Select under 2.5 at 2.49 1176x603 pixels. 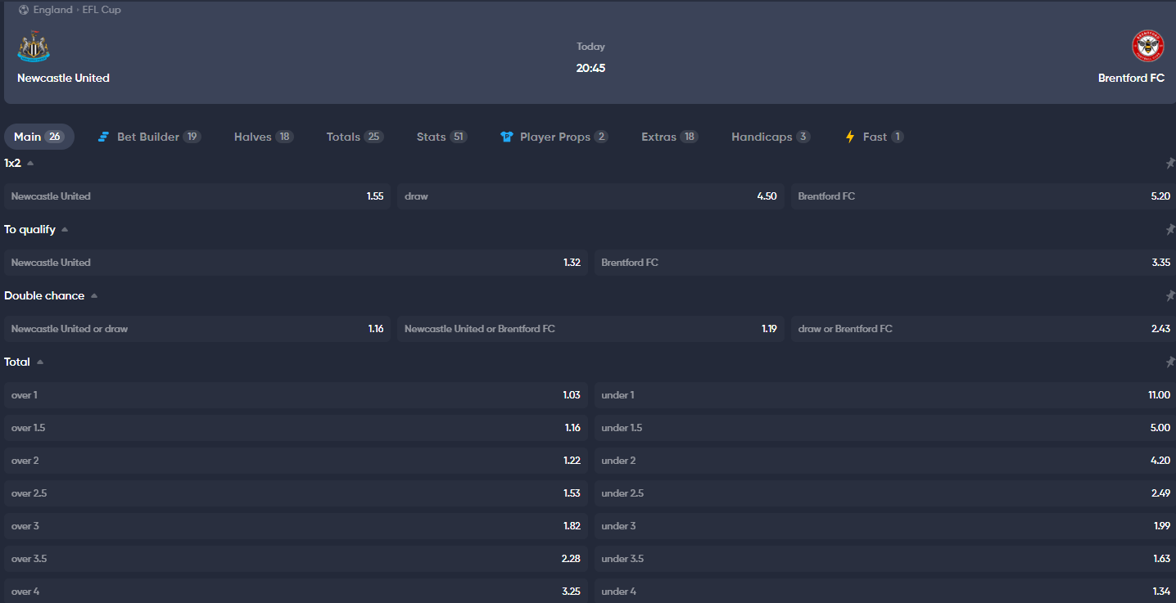click(x=885, y=493)
